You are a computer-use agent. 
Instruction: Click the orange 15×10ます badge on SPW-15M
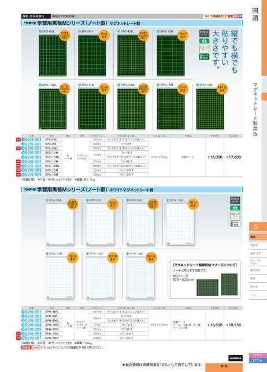113,258
